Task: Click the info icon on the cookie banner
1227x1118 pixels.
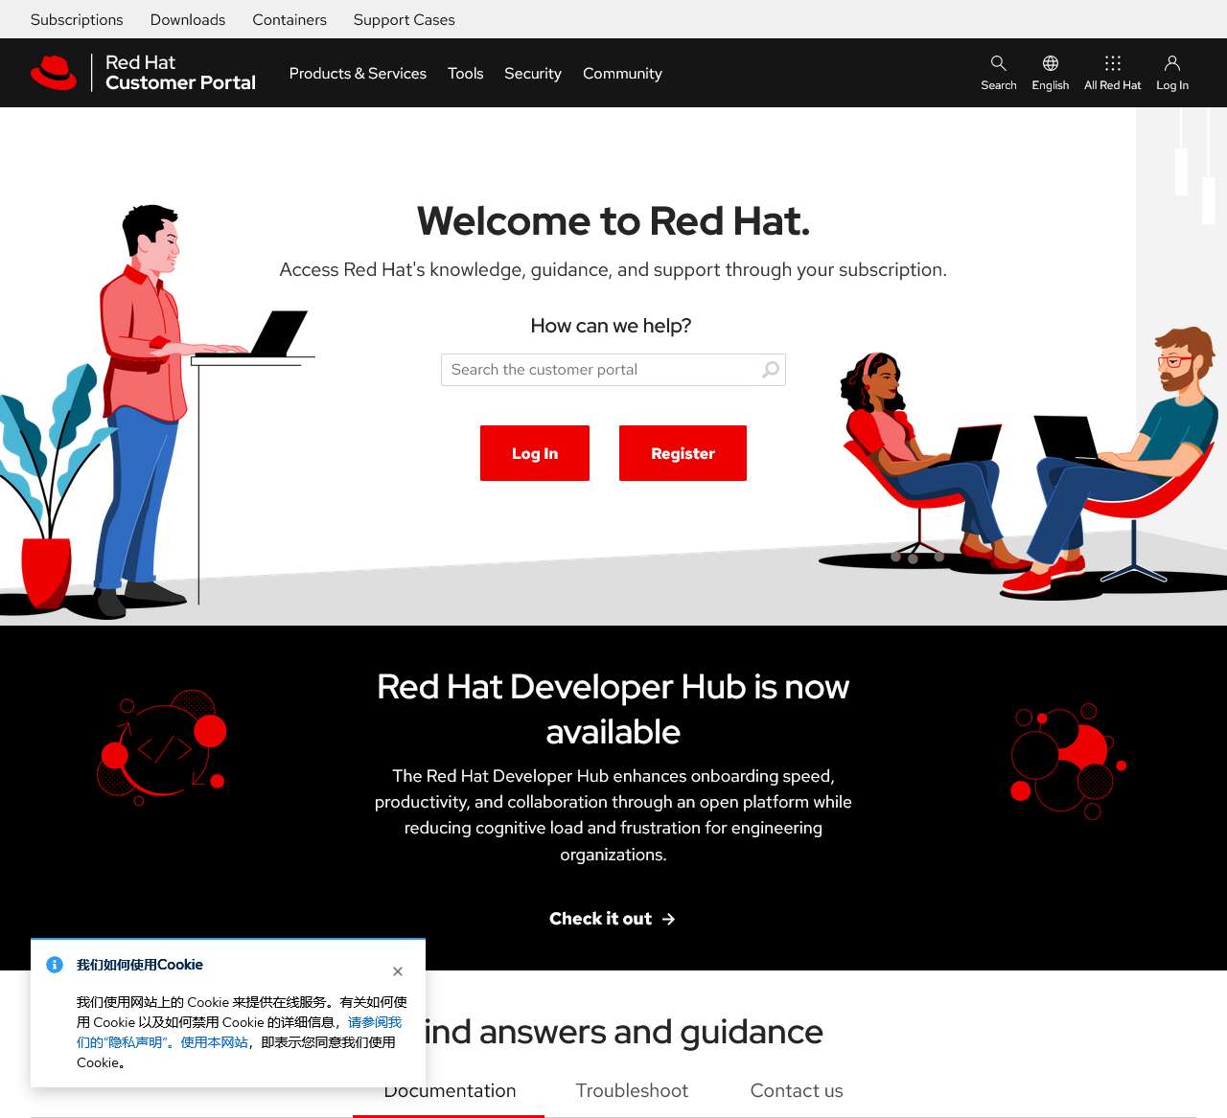Action: pos(55,965)
